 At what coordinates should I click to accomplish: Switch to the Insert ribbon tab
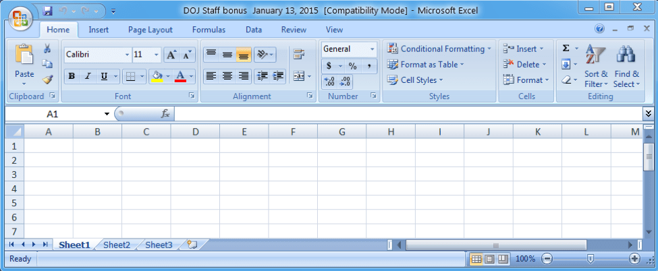point(99,30)
